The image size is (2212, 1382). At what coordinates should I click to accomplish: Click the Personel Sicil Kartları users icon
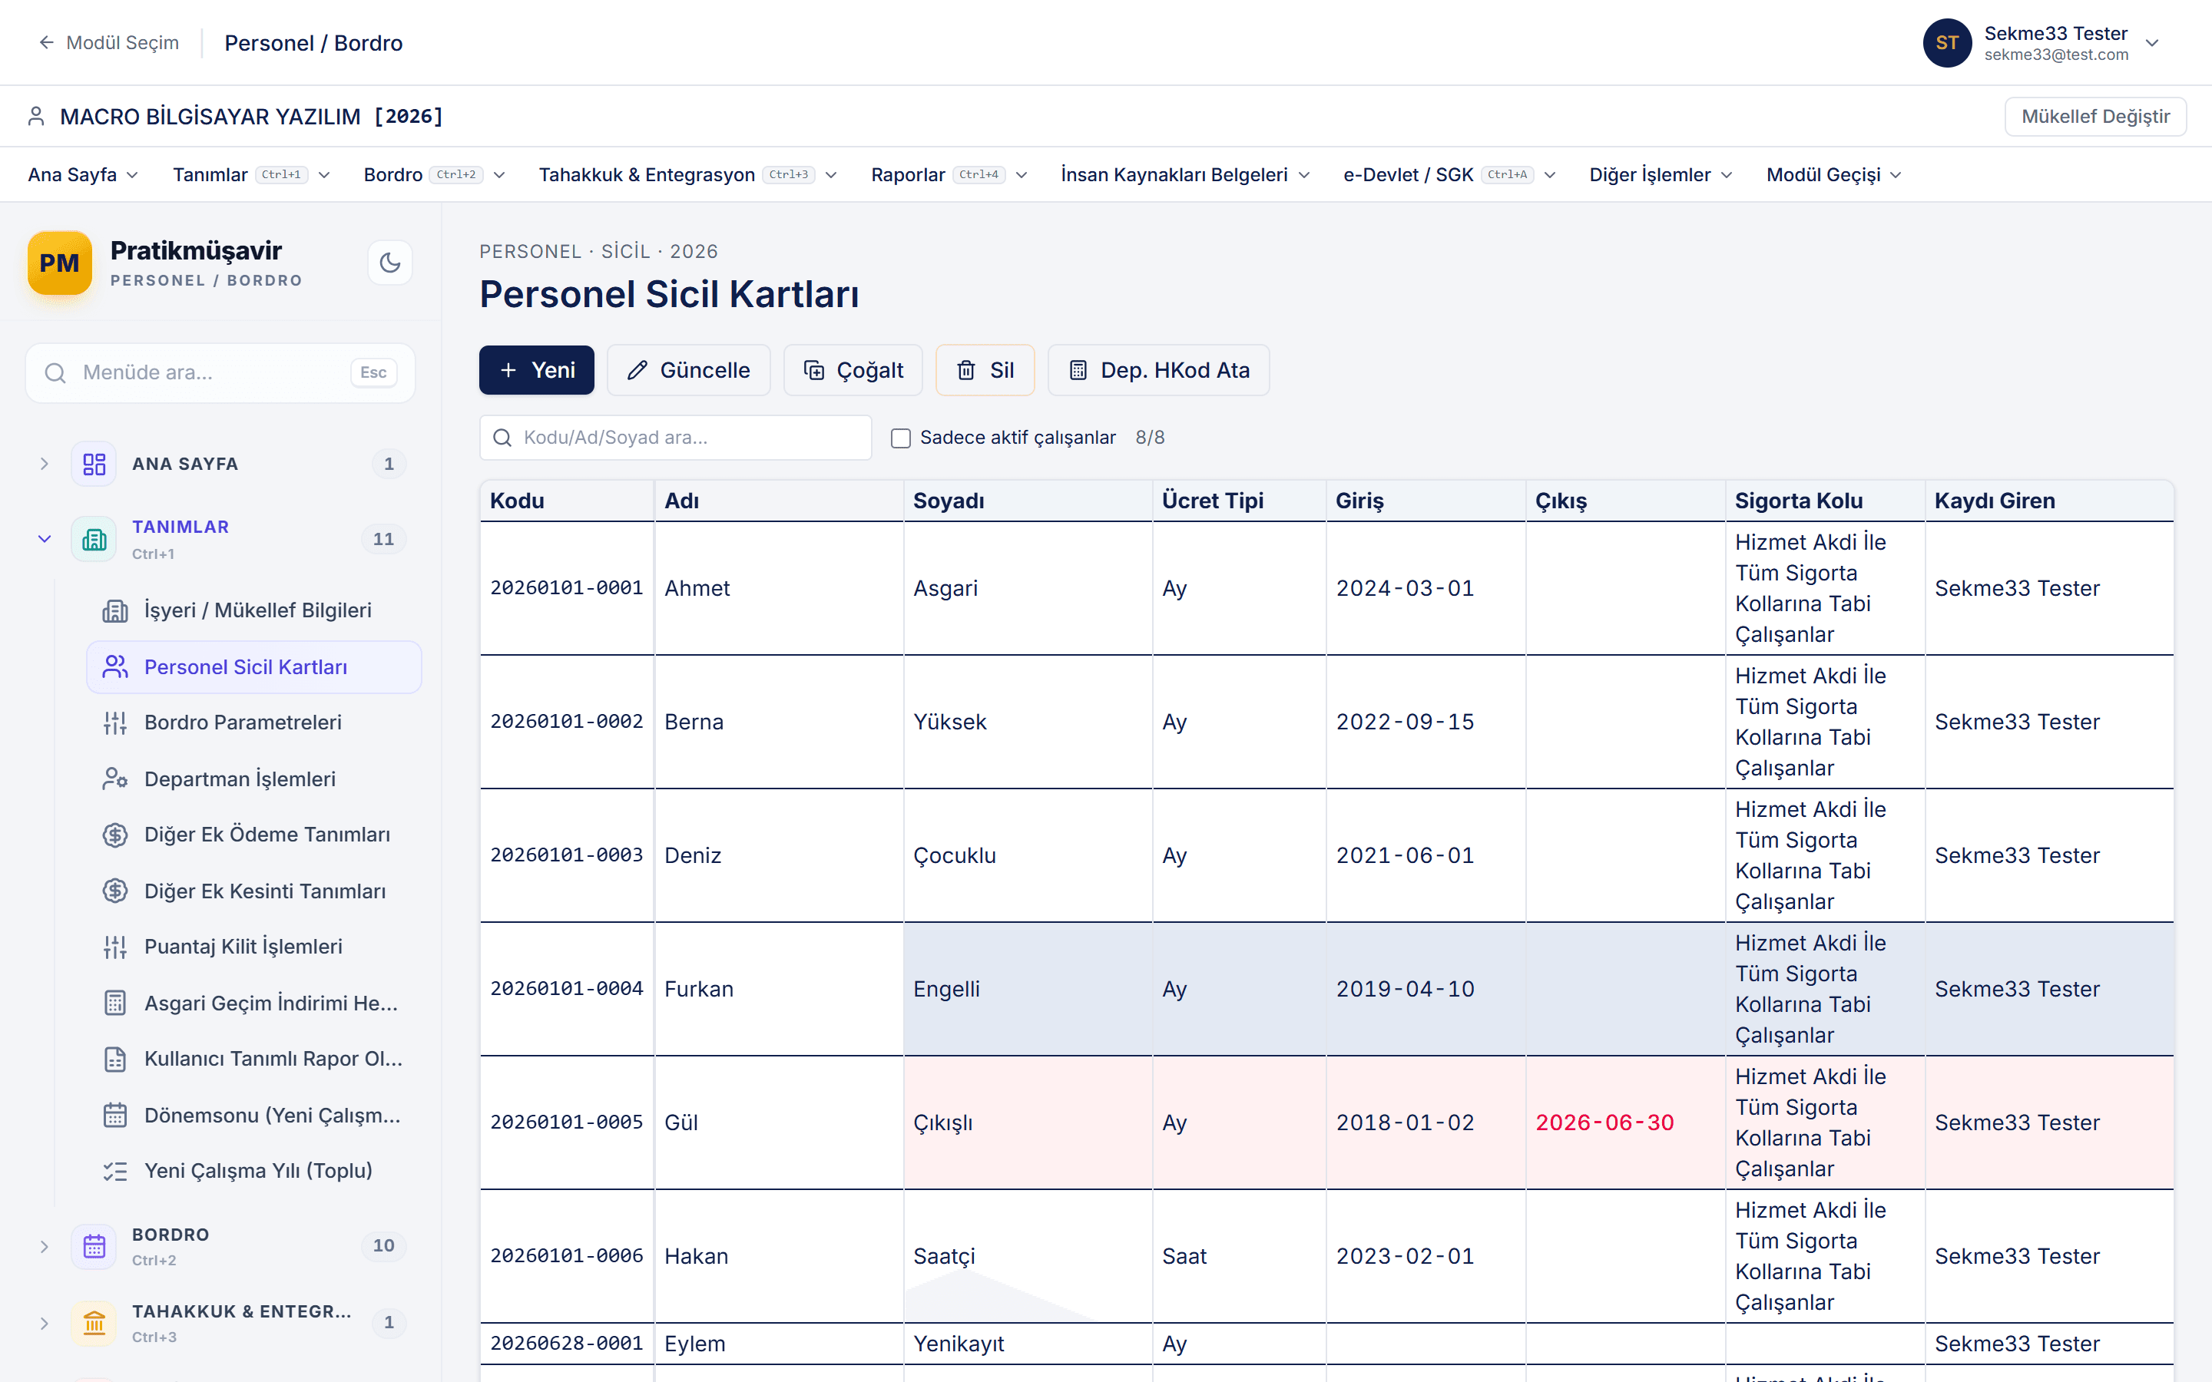115,667
